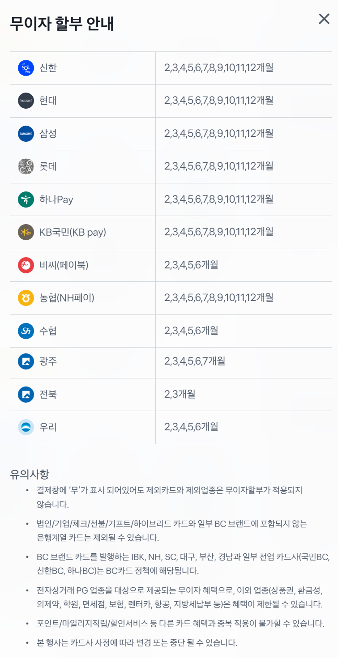Click the 농협 NH페이 yellow icon
The image size is (338, 658).
(26, 298)
